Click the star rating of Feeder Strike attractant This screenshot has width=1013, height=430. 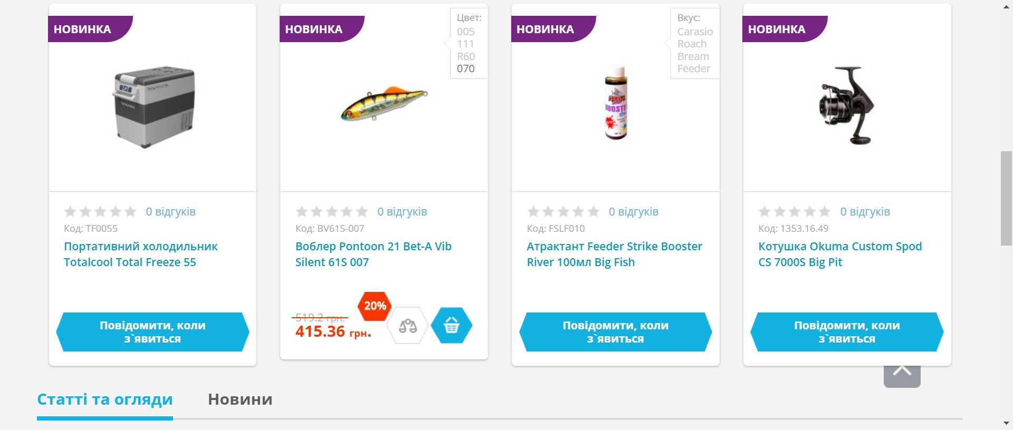pos(563,212)
